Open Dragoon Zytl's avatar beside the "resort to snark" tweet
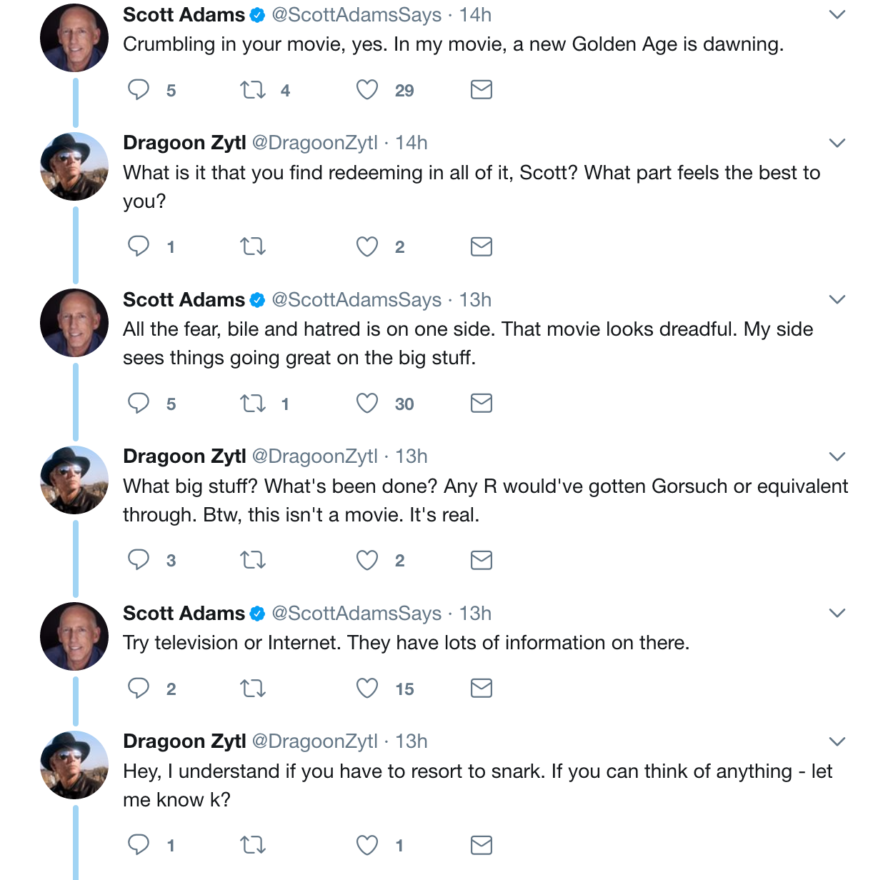The width and height of the screenshot is (893, 880). (x=74, y=765)
